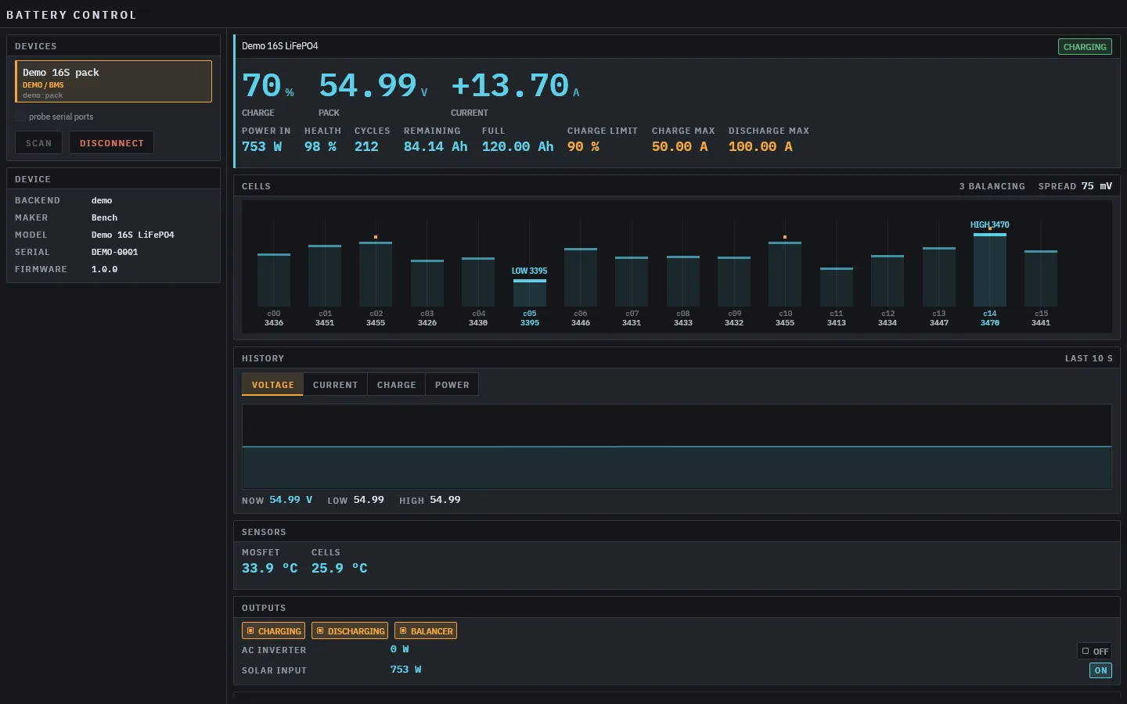Select the ON option for solar input
The image size is (1127, 704).
pos(1100,670)
